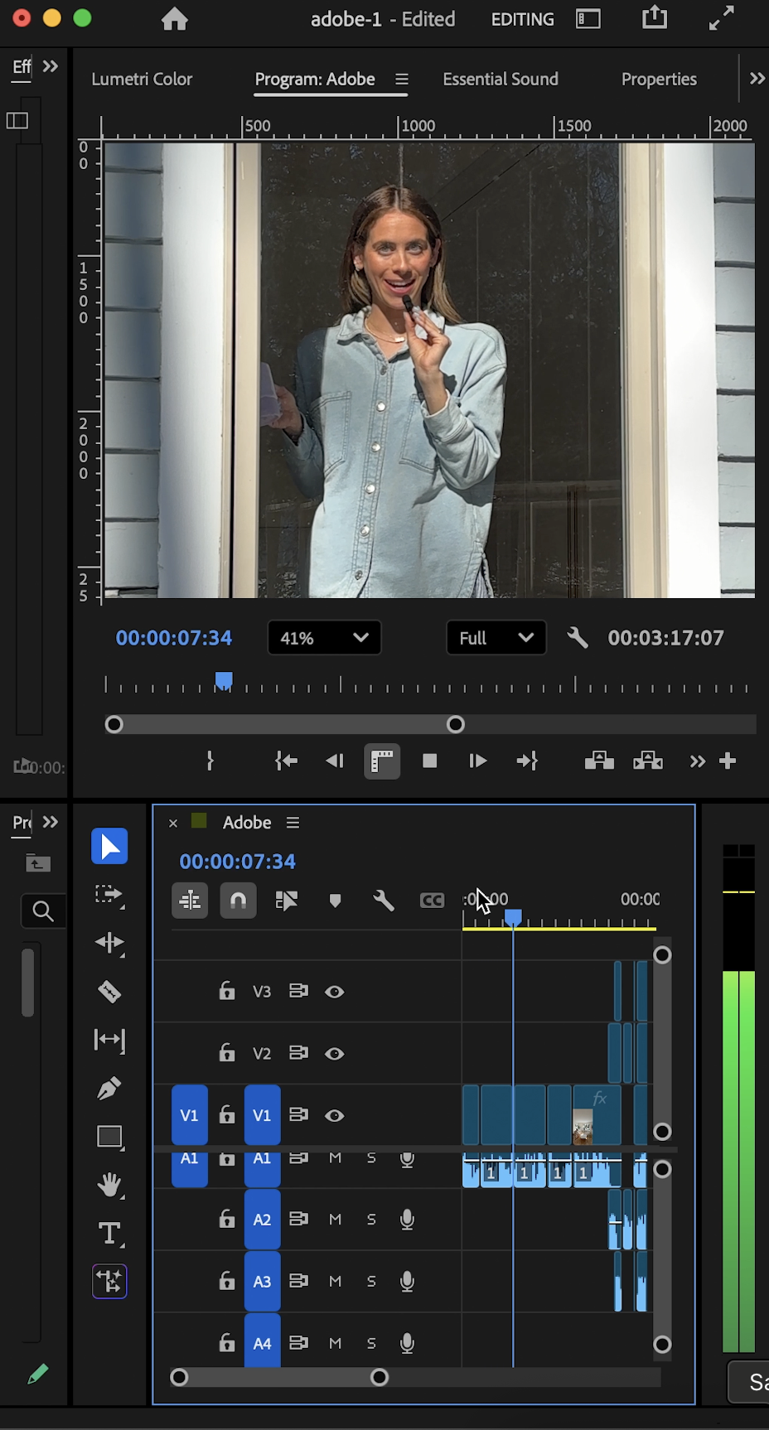Click the Program monitor zoom scroll bar
This screenshot has height=1430, width=769.
[285, 725]
